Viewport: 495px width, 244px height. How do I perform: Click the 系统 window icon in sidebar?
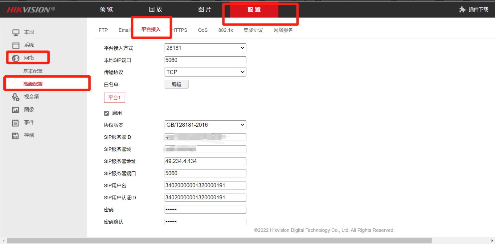tap(16, 45)
